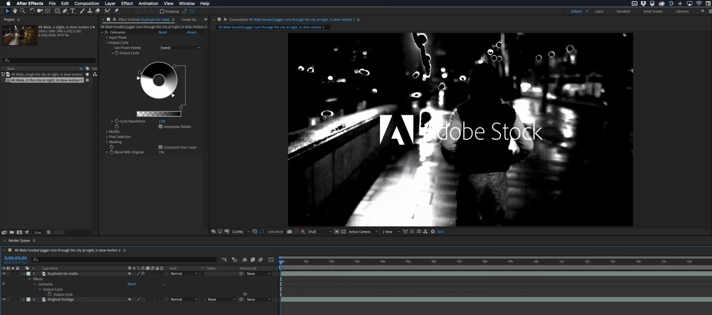Toggle hide shy layers icon in timeline
Image resolution: width=712 pixels, height=315 pixels.
[x=245, y=260]
